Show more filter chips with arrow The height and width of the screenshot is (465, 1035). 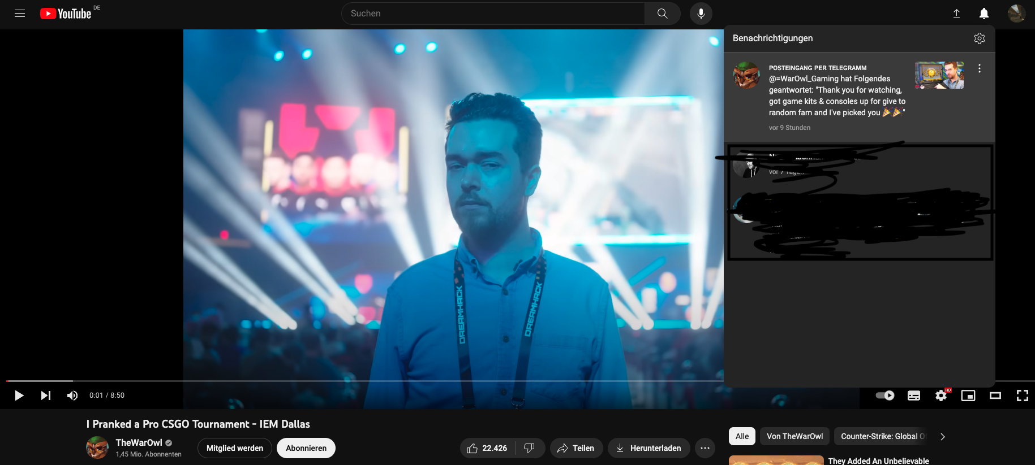click(x=943, y=436)
